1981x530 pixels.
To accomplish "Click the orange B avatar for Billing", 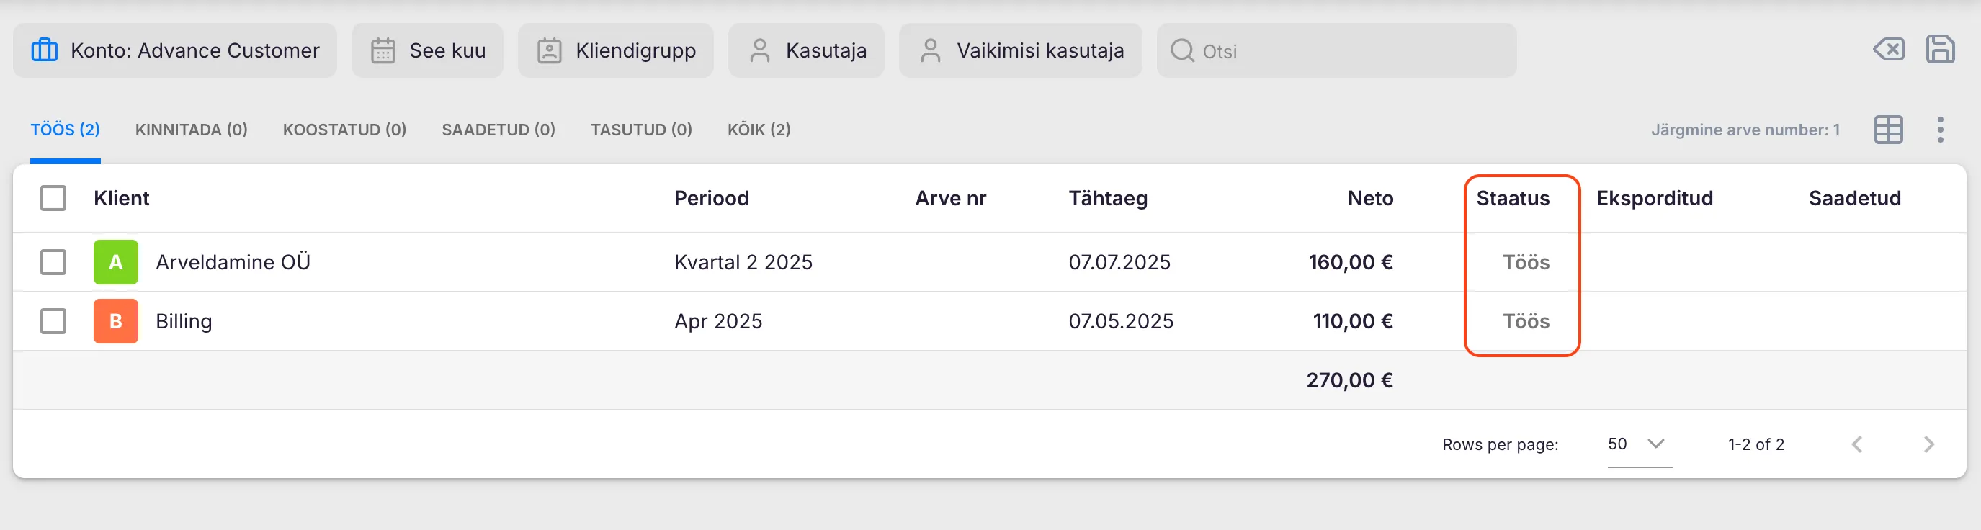I will pyautogui.click(x=115, y=322).
